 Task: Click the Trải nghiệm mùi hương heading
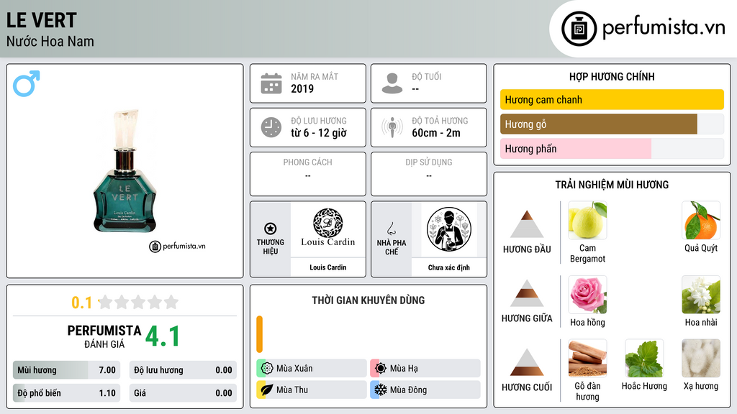point(612,185)
